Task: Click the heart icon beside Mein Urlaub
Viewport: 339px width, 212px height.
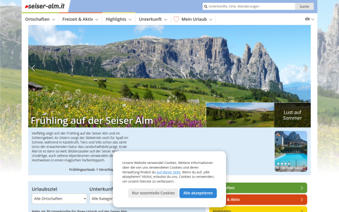Action: coord(176,19)
